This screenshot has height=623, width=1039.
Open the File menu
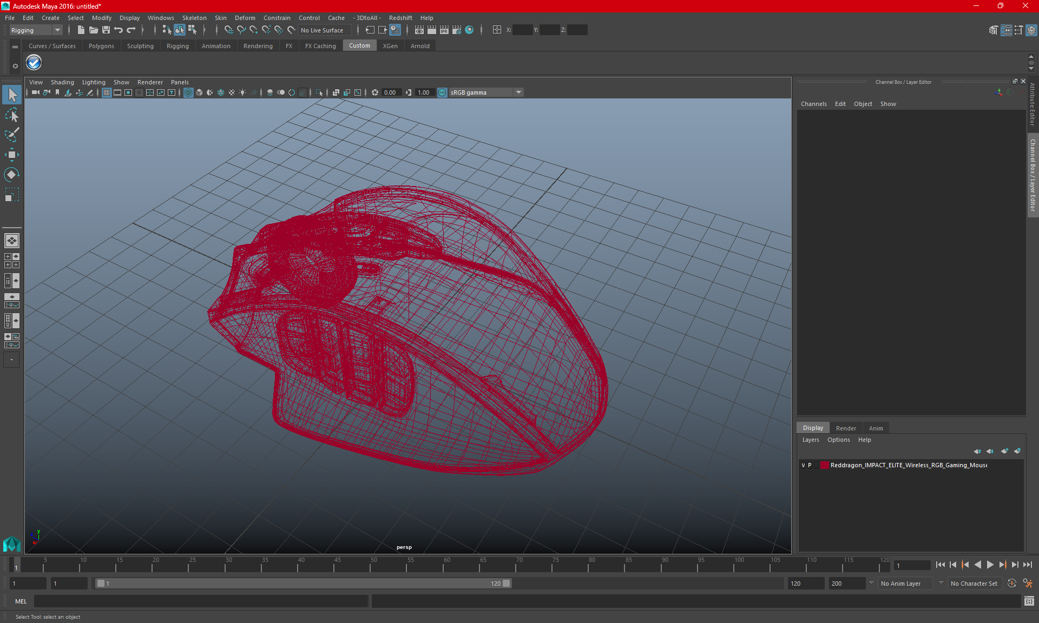pos(10,18)
